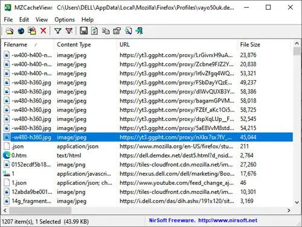Maximize the MZCacheView window
302x227 pixels.
(x=268, y=7)
